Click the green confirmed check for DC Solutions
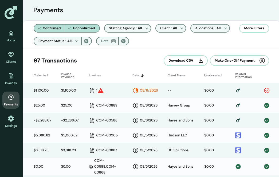The height and width of the screenshot is (177, 279). coord(266,150)
